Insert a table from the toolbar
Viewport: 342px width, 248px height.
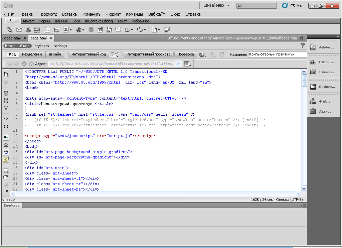pyautogui.click(x=47, y=30)
